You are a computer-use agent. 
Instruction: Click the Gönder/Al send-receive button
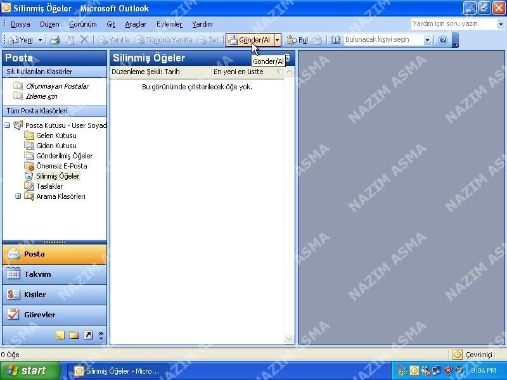tap(250, 40)
